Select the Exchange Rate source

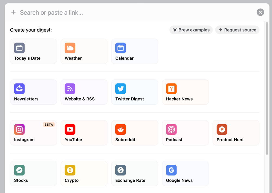135,173
